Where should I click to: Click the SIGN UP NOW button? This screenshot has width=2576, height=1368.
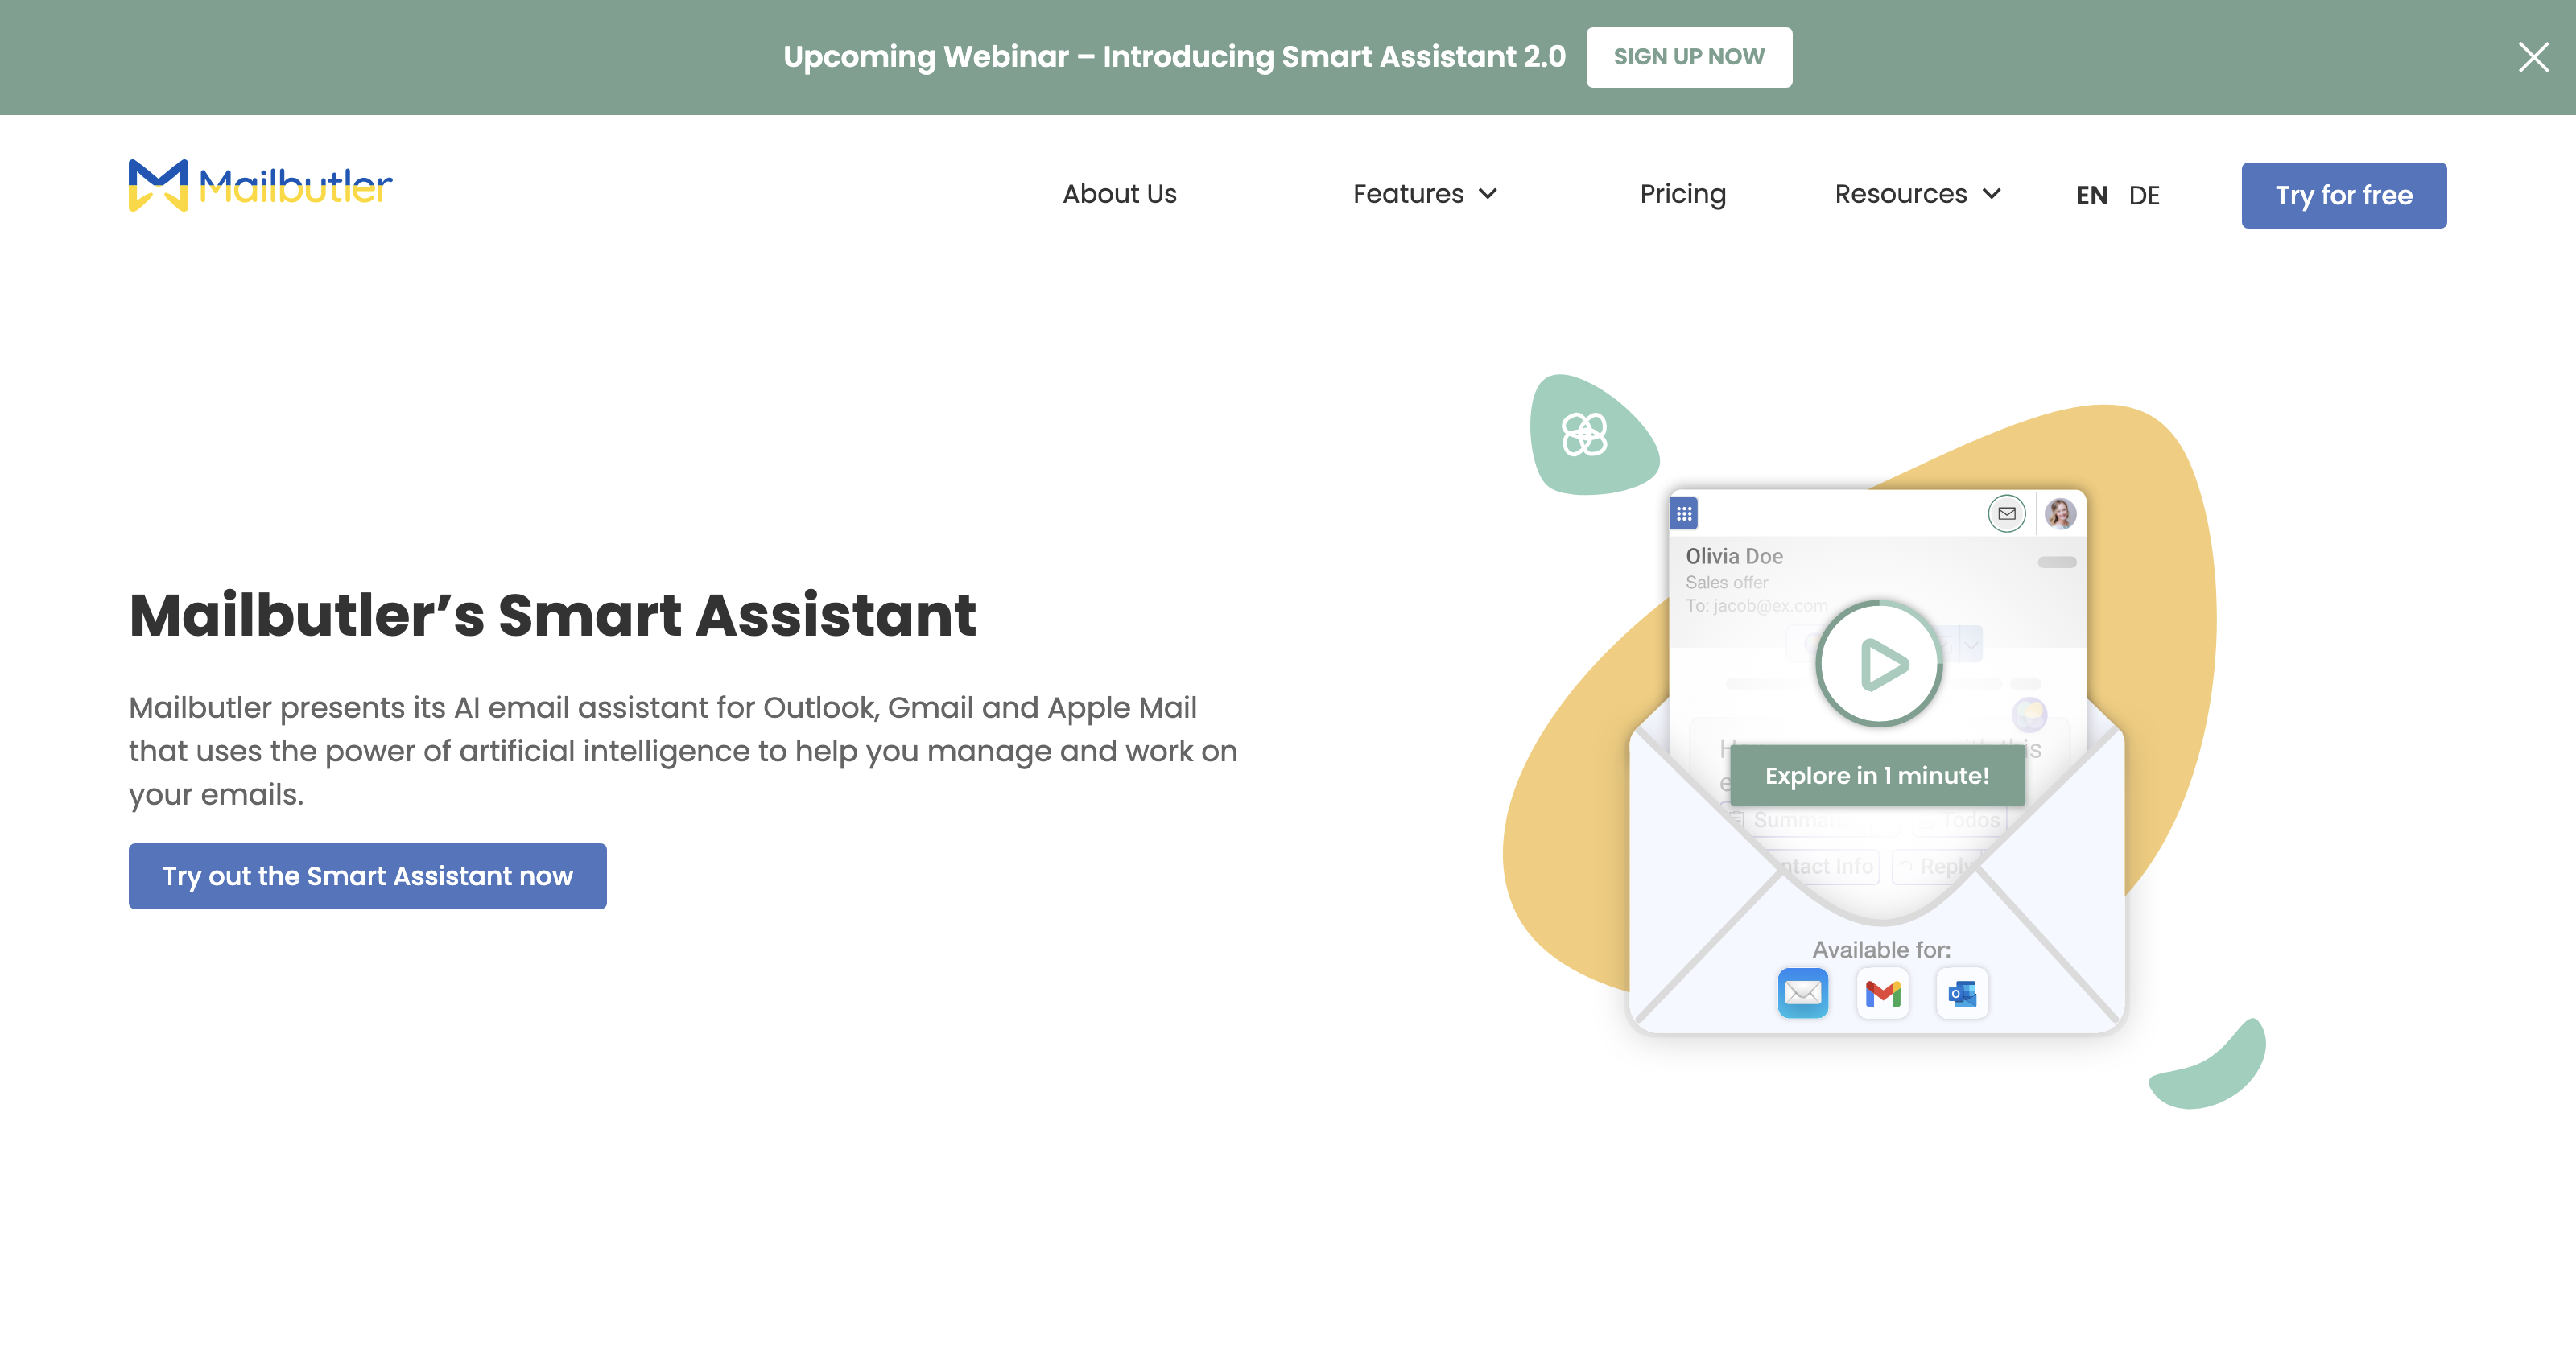pos(1689,57)
